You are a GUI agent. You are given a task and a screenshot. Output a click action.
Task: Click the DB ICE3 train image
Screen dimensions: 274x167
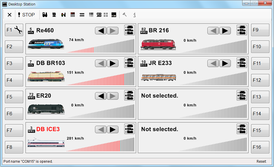(46, 143)
